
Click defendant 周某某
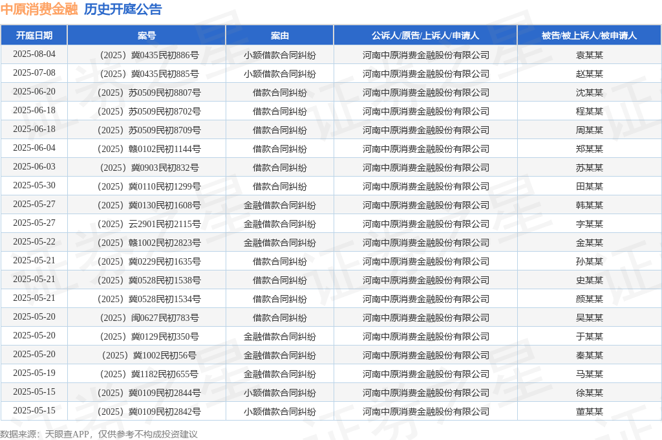pos(590,130)
